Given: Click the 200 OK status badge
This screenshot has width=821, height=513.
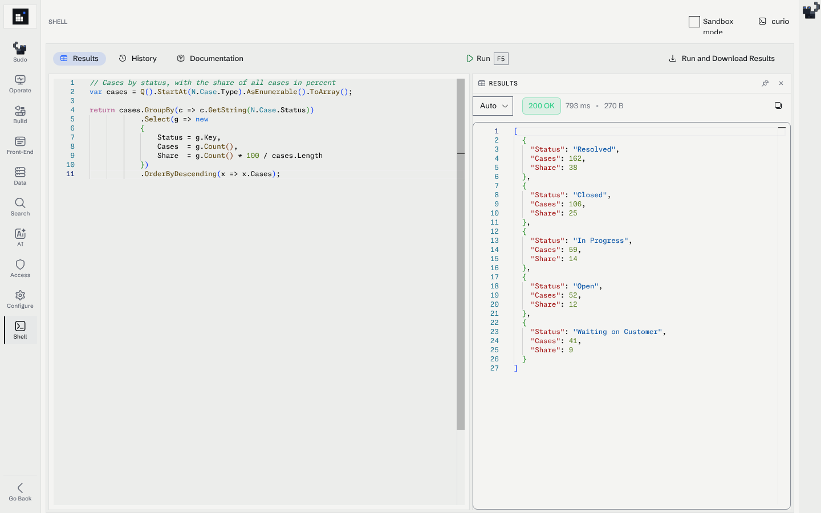Looking at the screenshot, I should pos(542,106).
